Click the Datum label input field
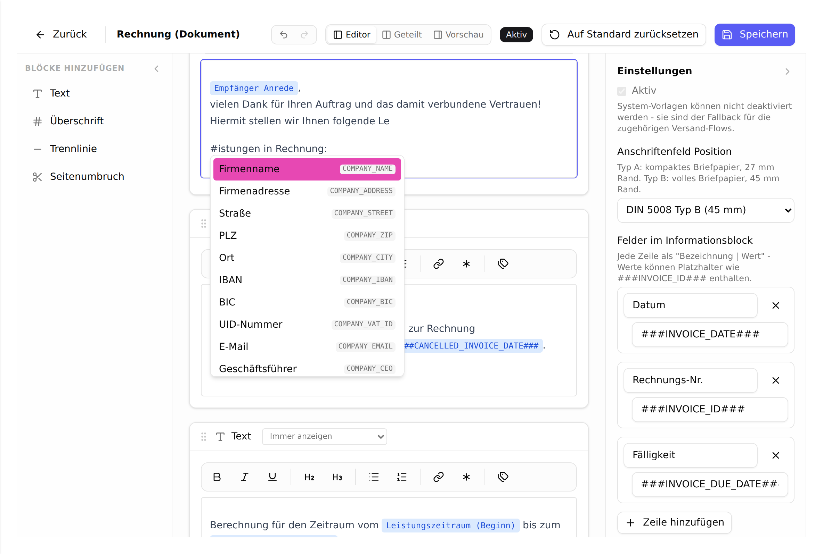The image size is (823, 554). pos(690,305)
